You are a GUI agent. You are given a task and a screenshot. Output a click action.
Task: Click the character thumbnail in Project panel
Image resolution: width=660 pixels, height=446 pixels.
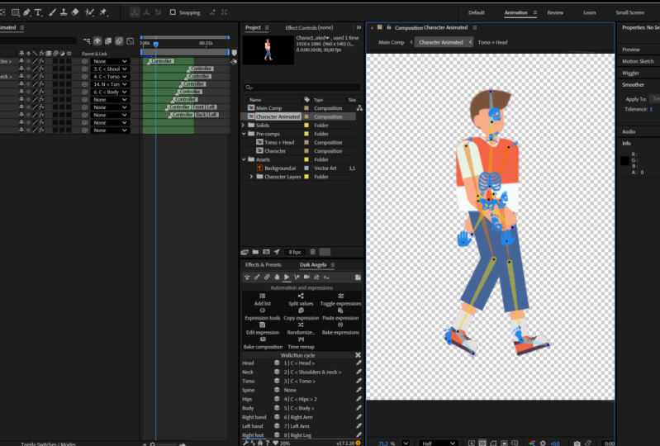click(x=268, y=50)
